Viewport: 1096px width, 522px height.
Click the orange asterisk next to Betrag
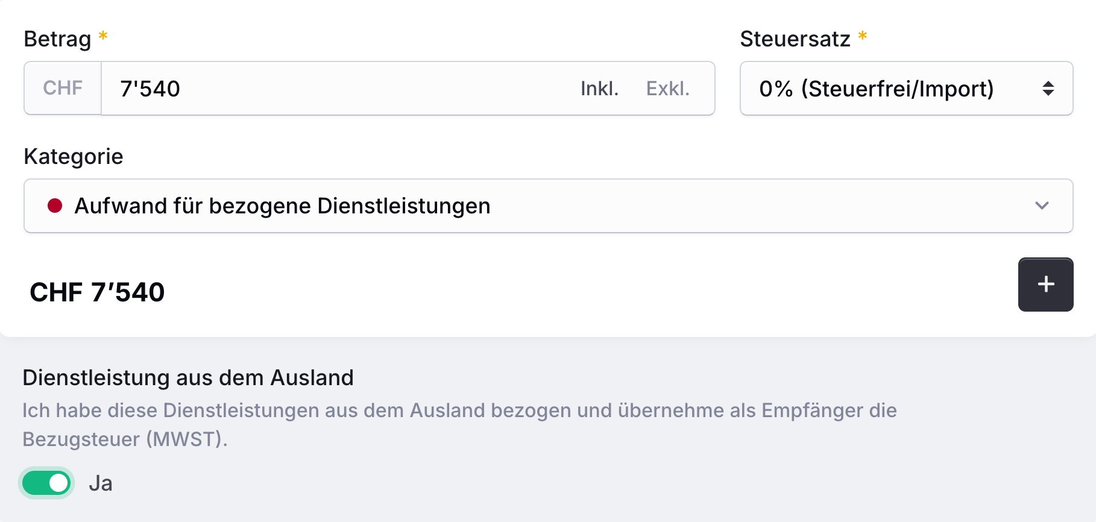pyautogui.click(x=103, y=36)
